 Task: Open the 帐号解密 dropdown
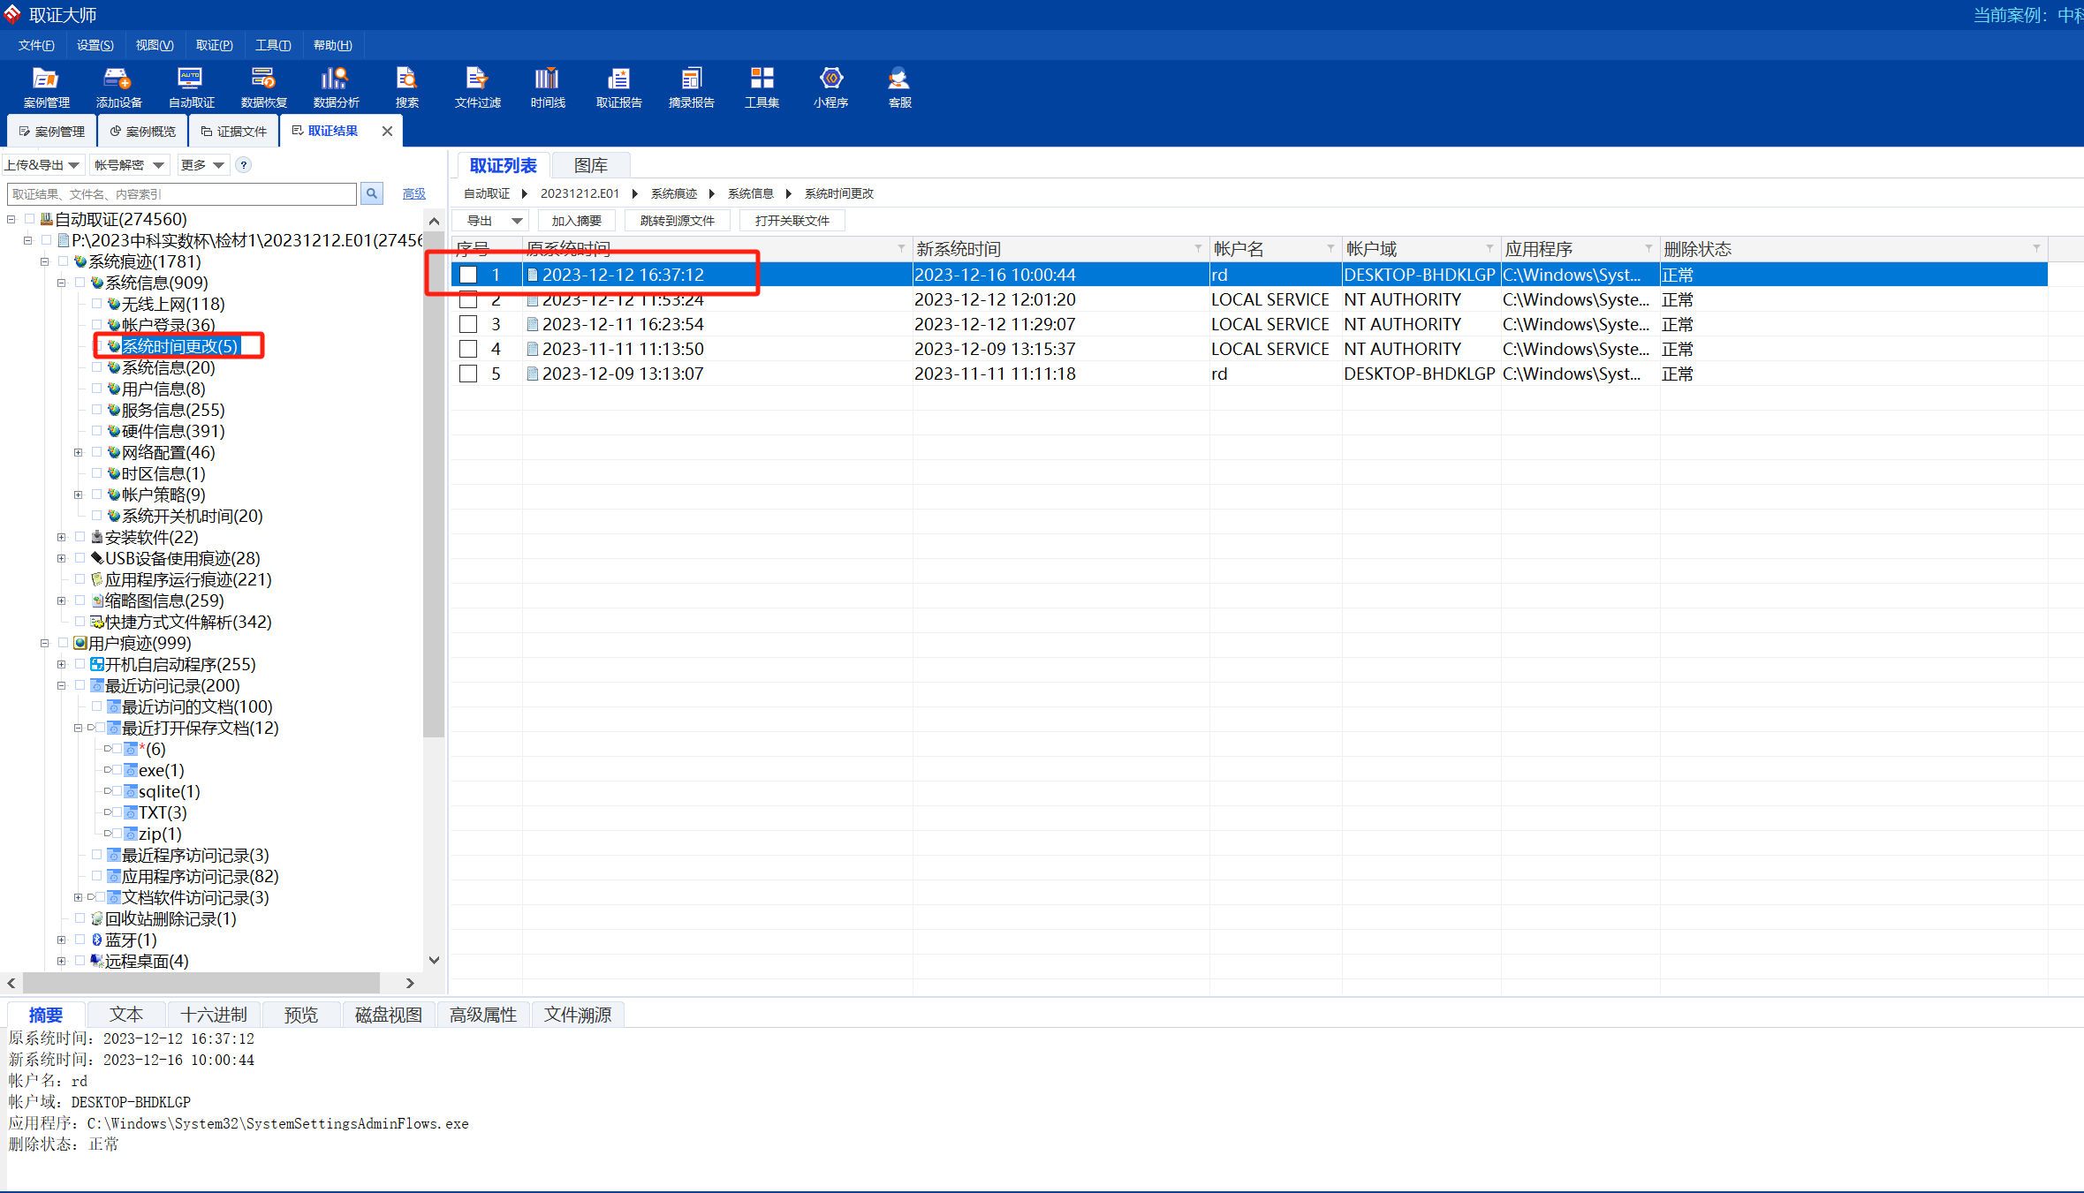[x=129, y=165]
